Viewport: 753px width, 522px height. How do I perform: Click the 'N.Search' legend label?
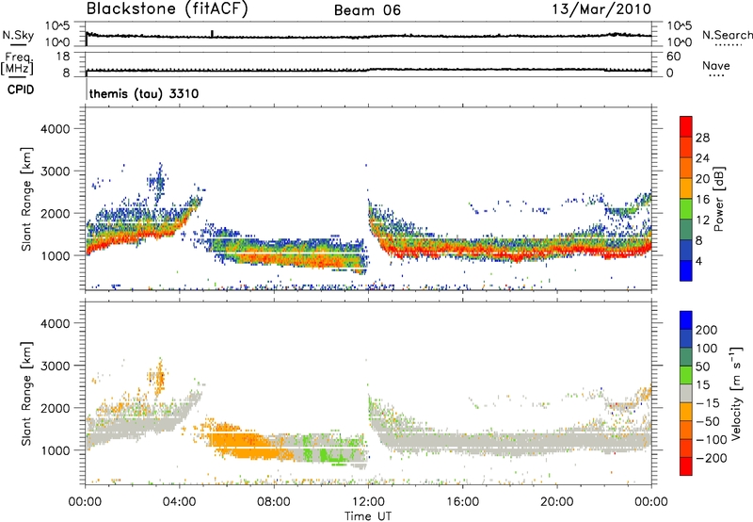coord(728,35)
